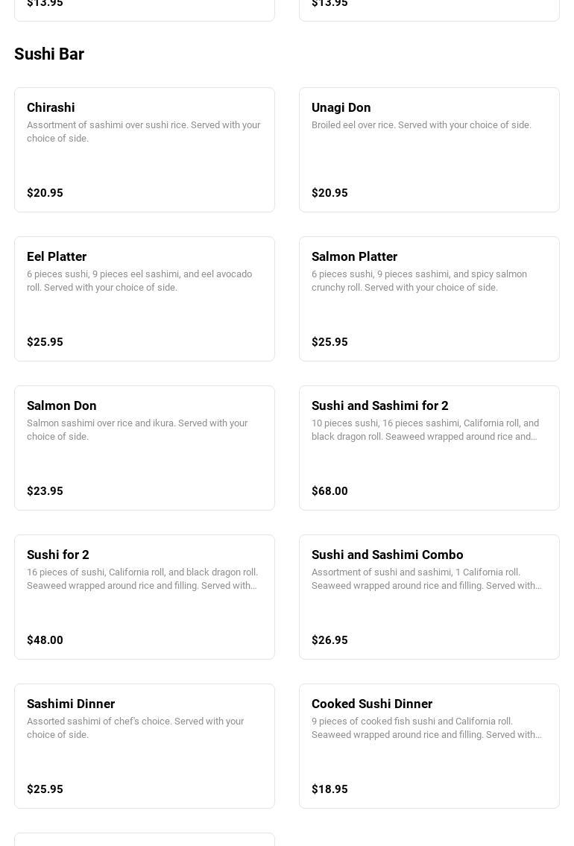Screen dimensions: 574x846
Task: Click the Sushi Bar section heading
Action: 49,54
